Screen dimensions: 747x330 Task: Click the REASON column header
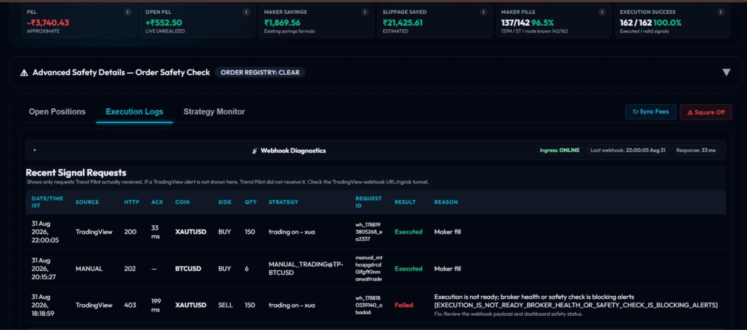tap(446, 202)
